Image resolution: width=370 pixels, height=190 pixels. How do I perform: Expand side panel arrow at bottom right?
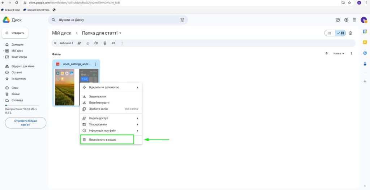click(x=365, y=186)
